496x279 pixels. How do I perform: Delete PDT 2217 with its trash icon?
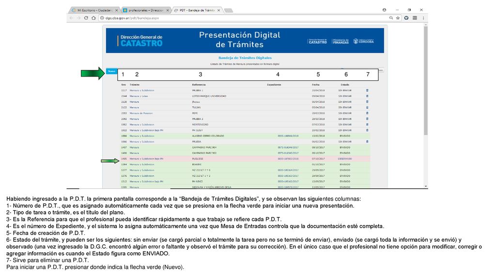pyautogui.click(x=367, y=91)
